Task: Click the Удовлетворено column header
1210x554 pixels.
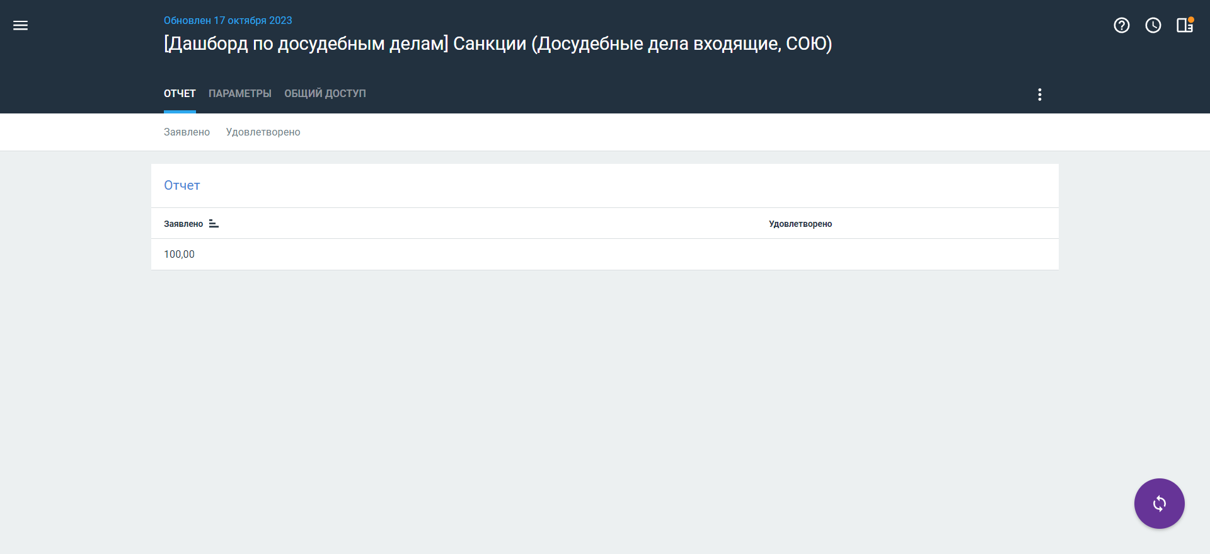Action: click(800, 224)
